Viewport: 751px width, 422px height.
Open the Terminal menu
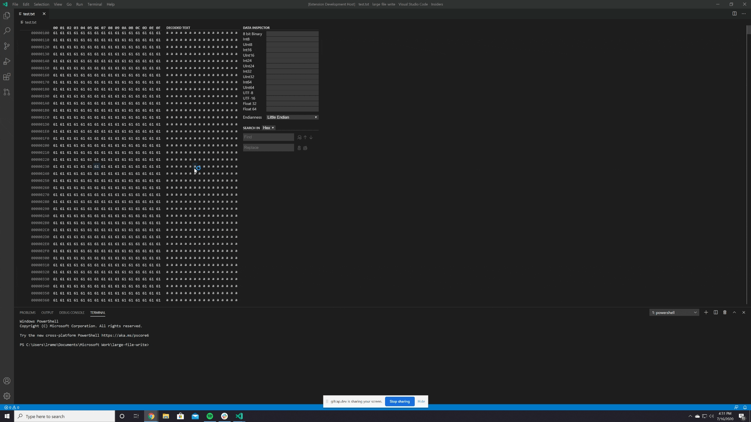pyautogui.click(x=95, y=4)
